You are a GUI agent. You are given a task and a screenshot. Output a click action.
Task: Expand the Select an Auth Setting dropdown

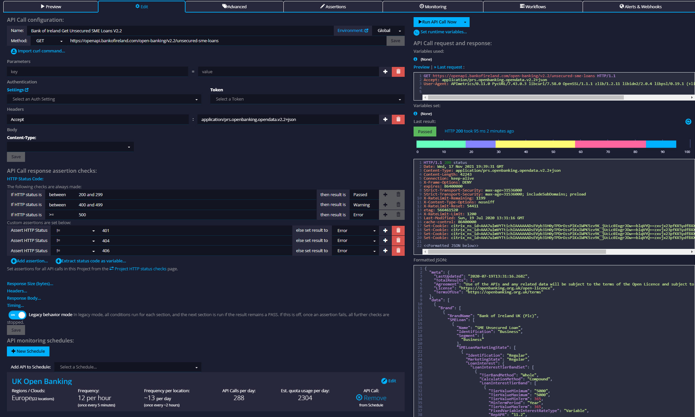tap(104, 99)
